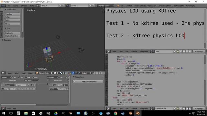Click the Blender icon in the info header

click(118, 6)
